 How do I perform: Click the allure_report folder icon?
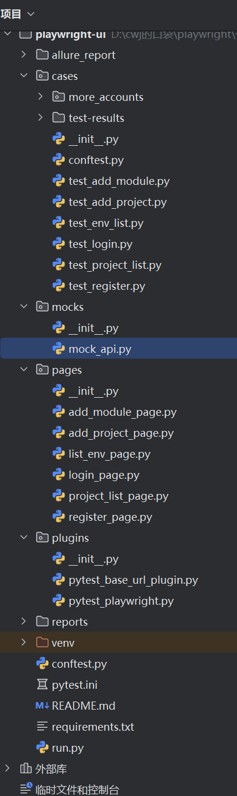coord(42,55)
